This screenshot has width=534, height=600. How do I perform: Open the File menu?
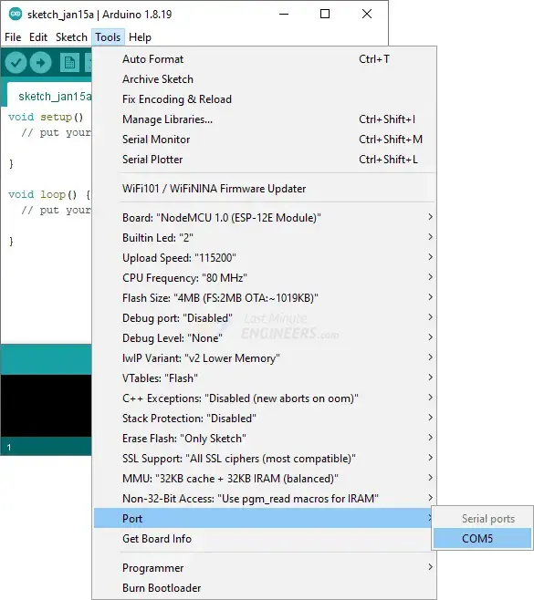coord(13,37)
